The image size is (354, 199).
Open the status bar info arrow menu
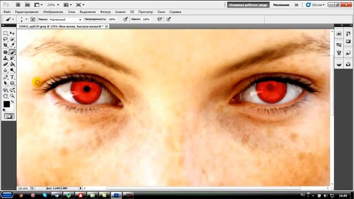[x=81, y=188]
